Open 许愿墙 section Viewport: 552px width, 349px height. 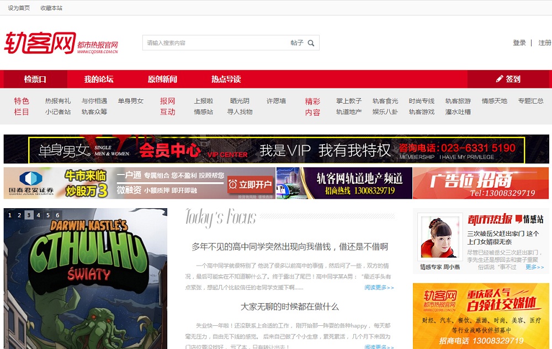point(277,101)
